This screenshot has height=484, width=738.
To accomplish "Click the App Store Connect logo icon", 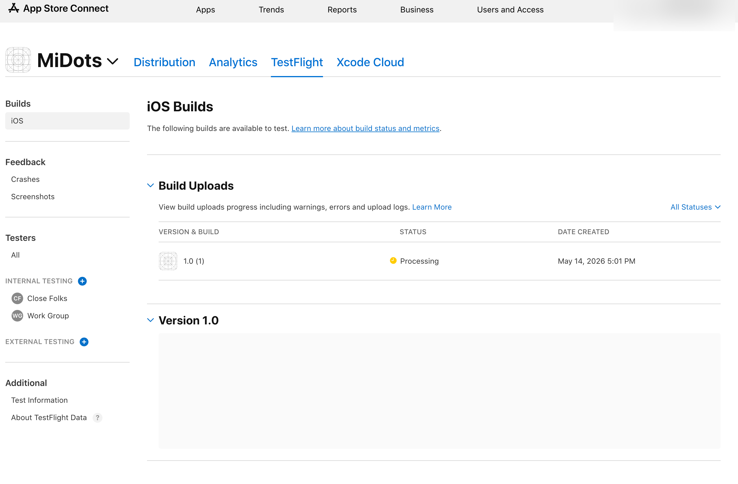I will click(14, 8).
